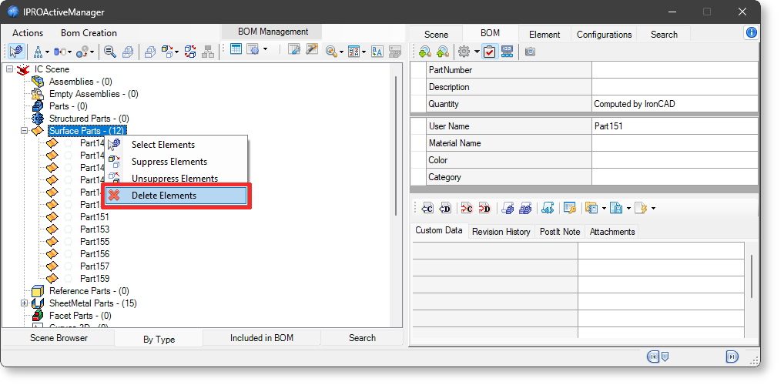Click the sheet with wrench edit icon
784x385 pixels.
[294, 49]
